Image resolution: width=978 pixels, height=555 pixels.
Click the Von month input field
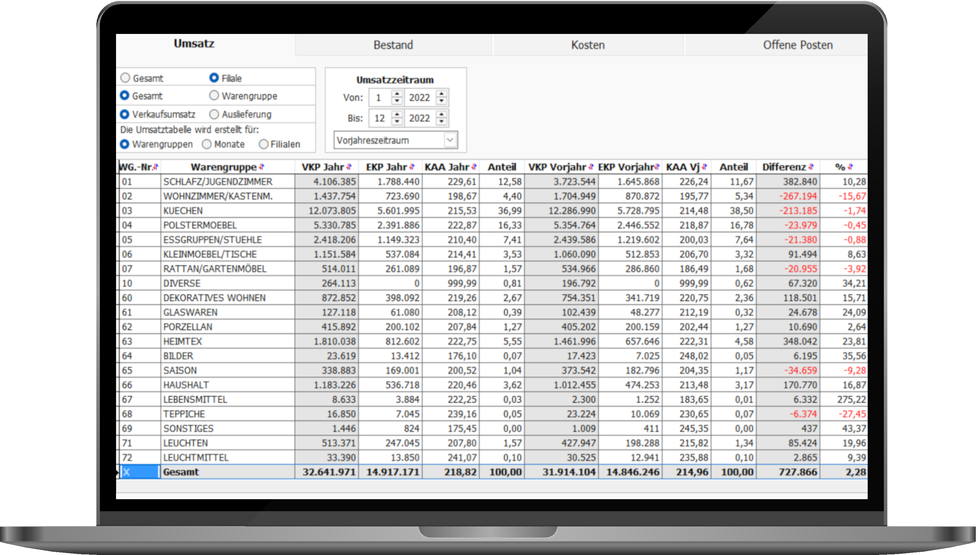379,97
